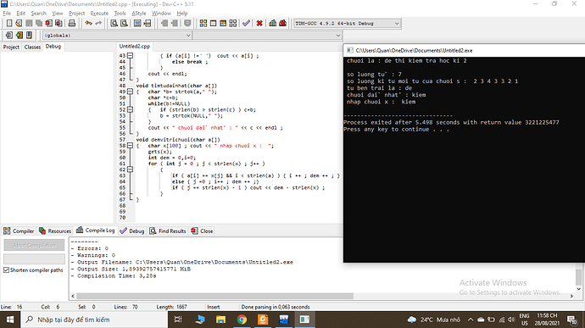This screenshot has height=328, width=585.
Task: Collapse code fold at line 62
Action: (x=130, y=170)
